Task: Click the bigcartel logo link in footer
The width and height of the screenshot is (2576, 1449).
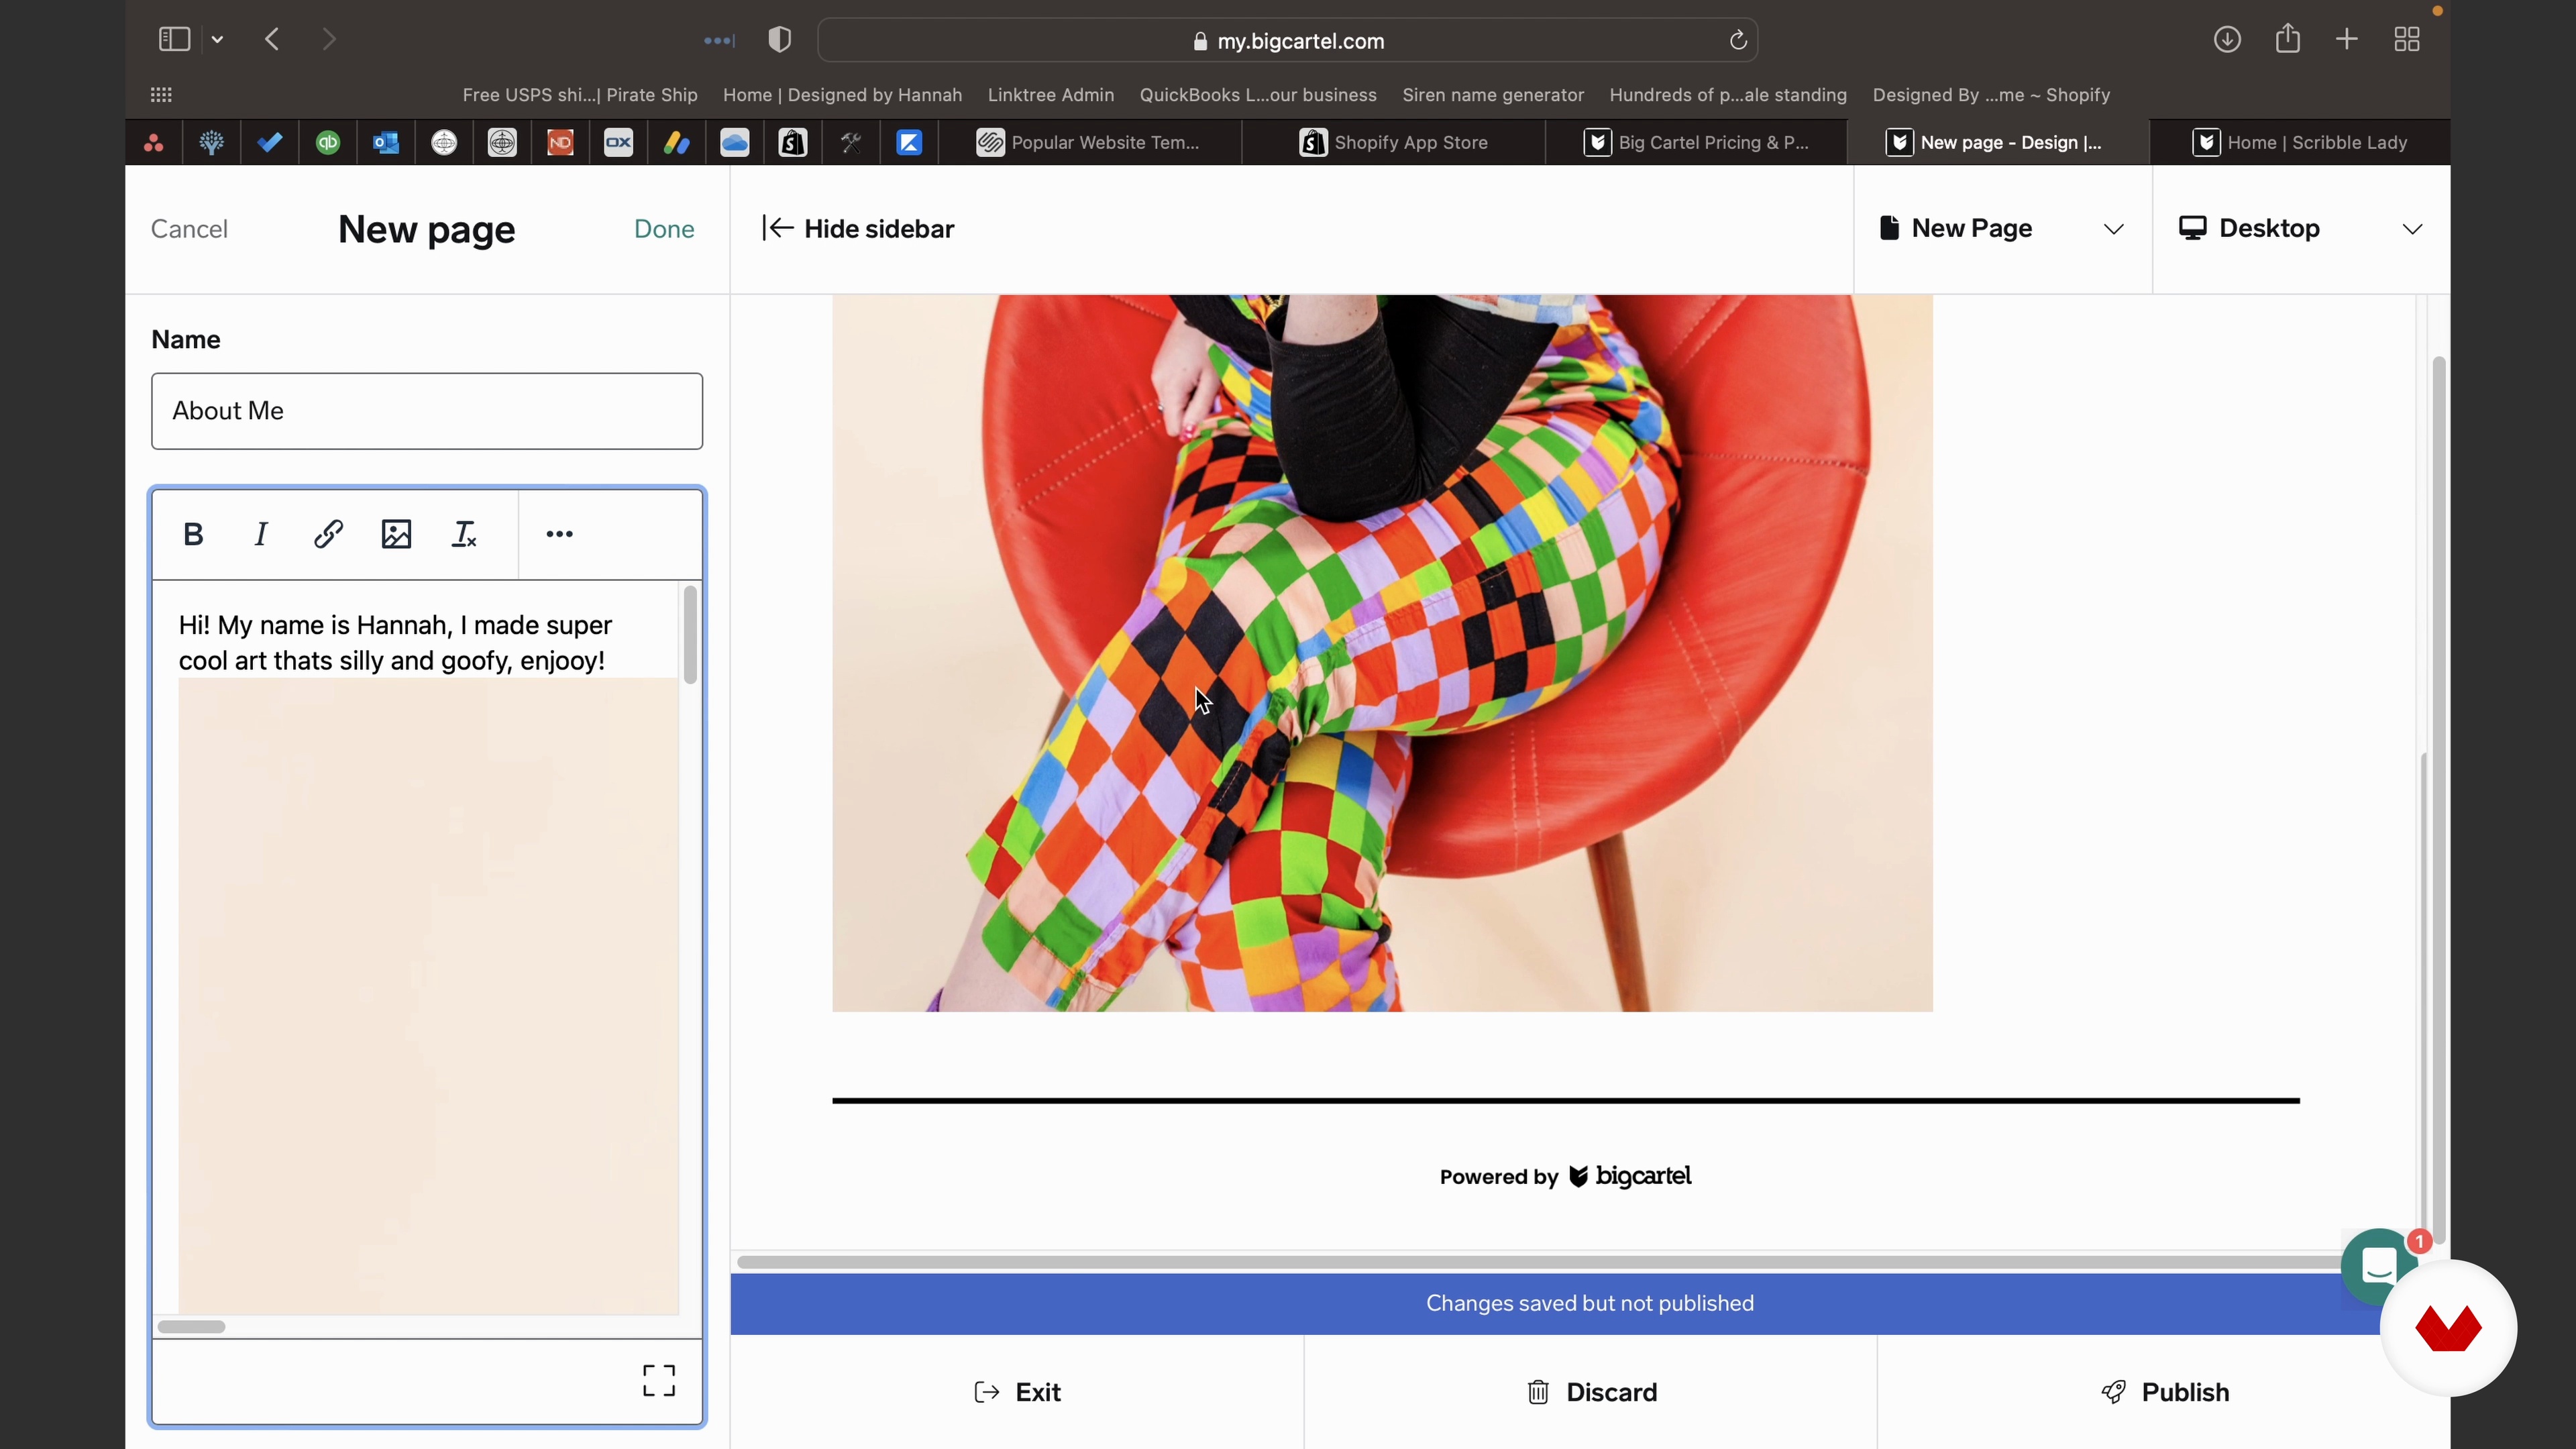Action: [1630, 1176]
